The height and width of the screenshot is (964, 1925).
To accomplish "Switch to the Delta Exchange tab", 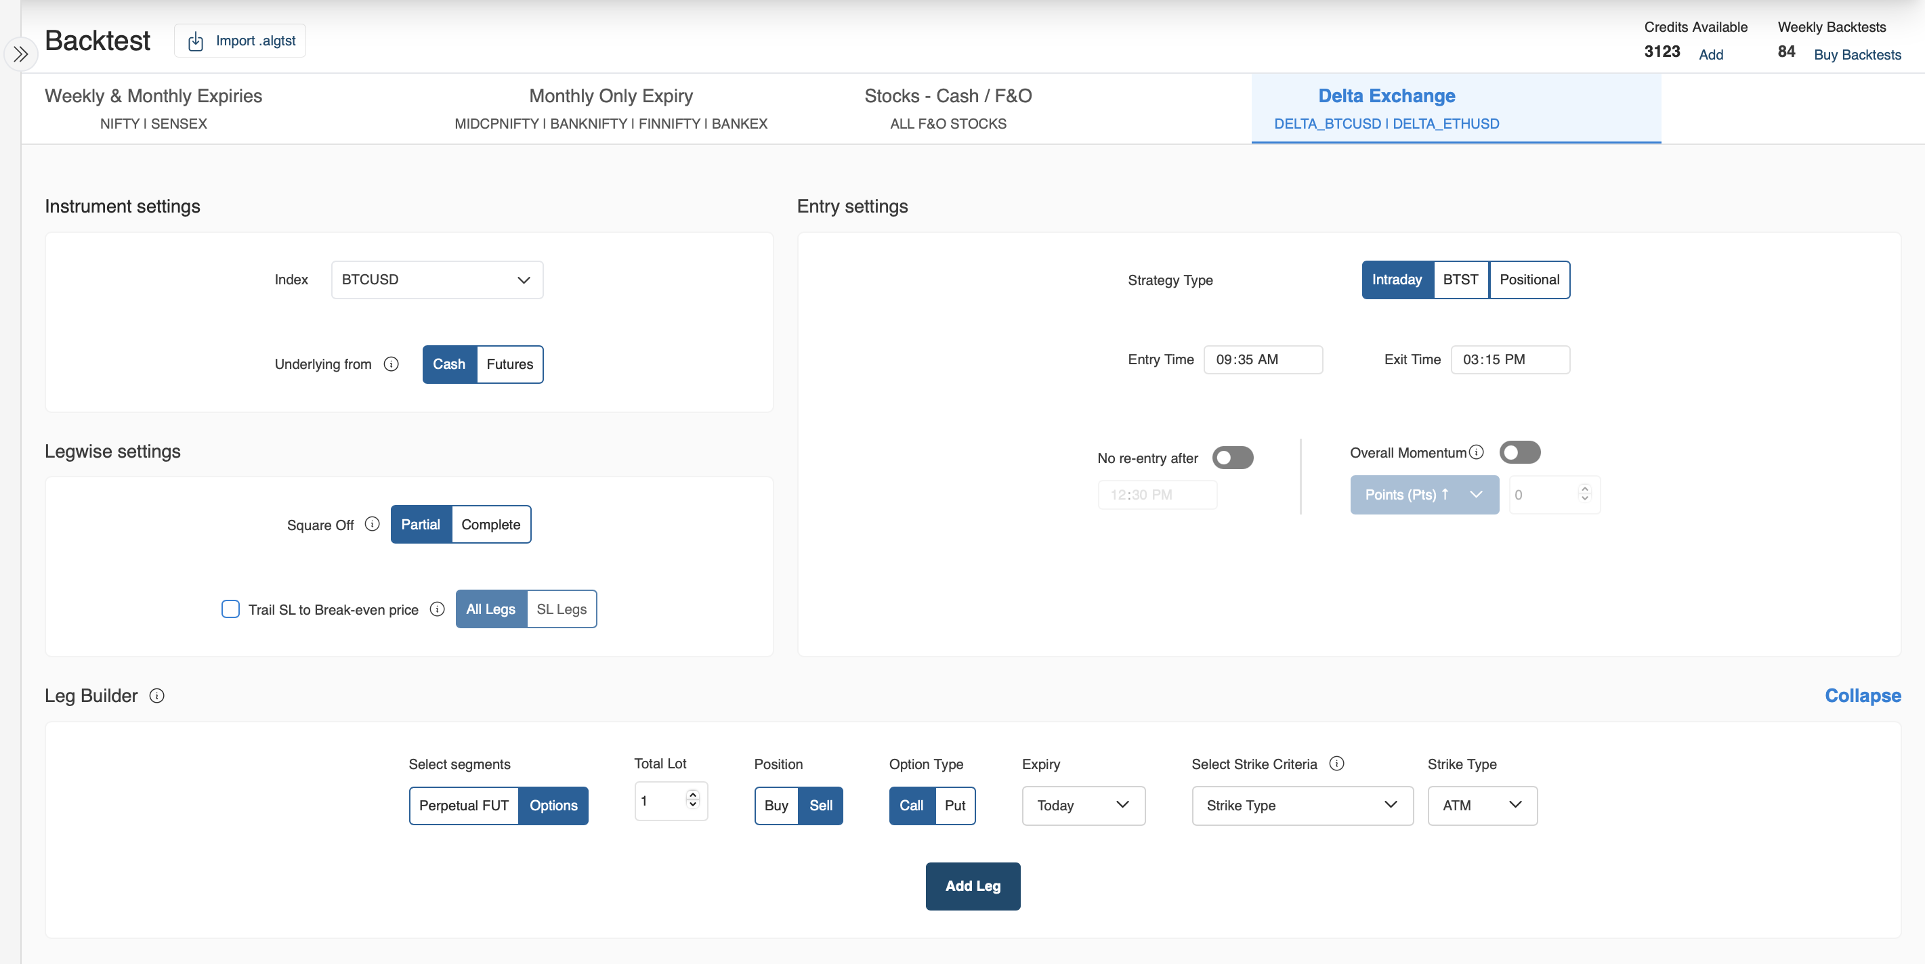I will coord(1387,107).
